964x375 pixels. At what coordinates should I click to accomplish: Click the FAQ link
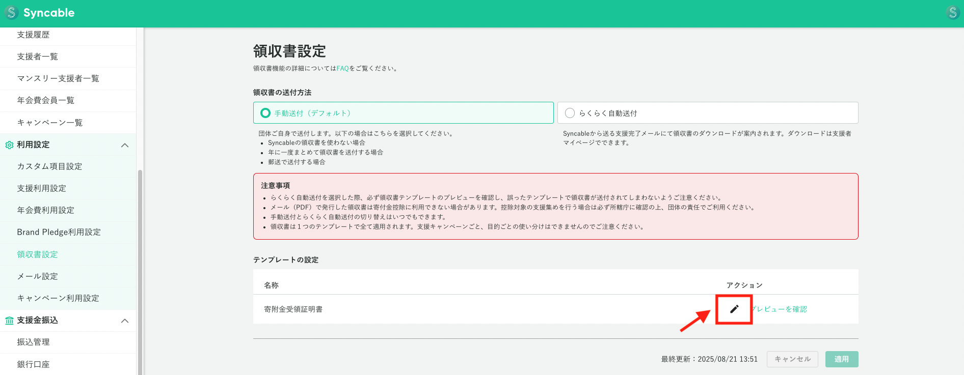342,68
